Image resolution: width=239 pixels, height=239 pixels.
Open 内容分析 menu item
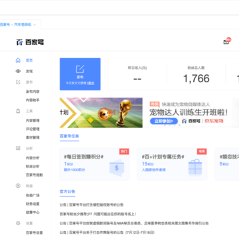(33, 158)
